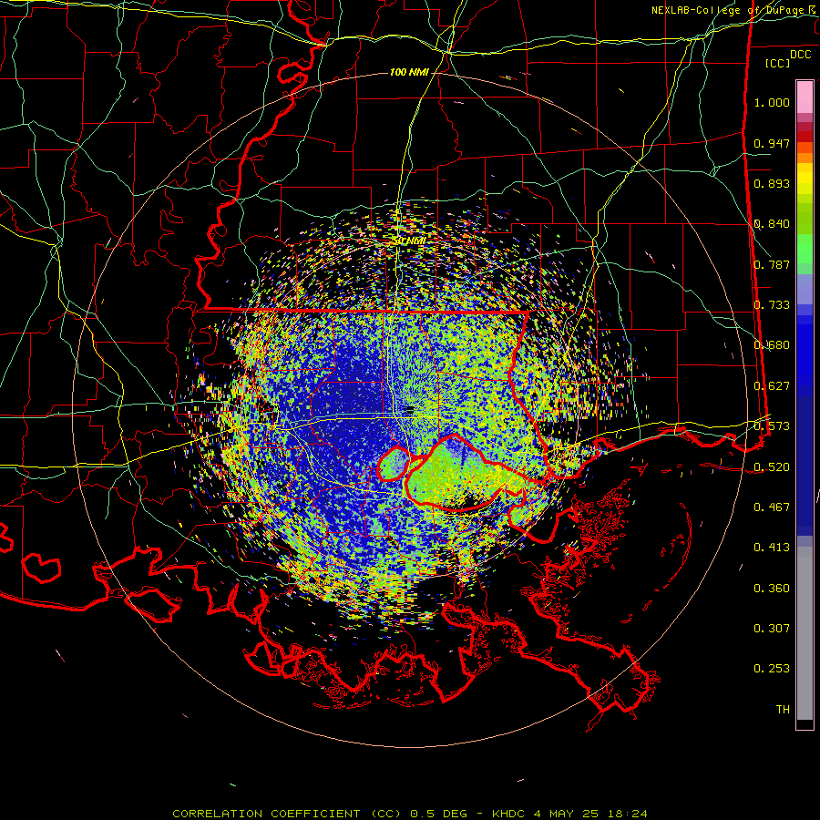Click the 4 MAY 25 date text

click(x=568, y=814)
